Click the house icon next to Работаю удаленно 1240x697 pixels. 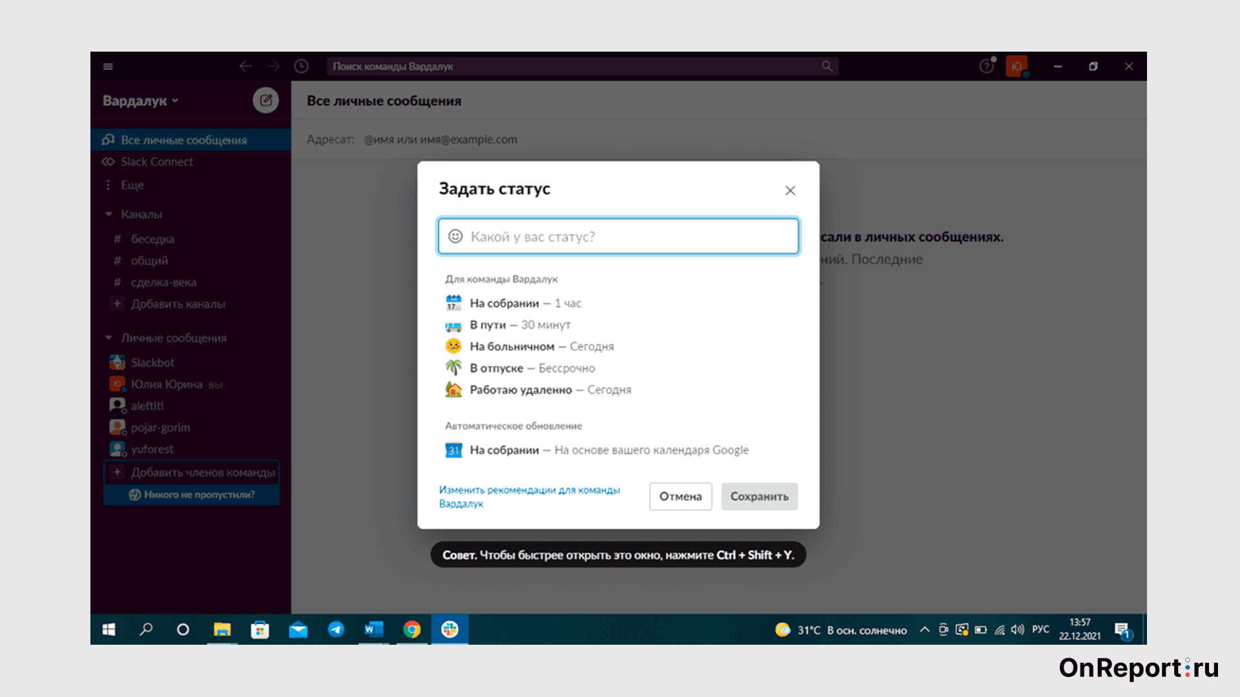point(454,389)
